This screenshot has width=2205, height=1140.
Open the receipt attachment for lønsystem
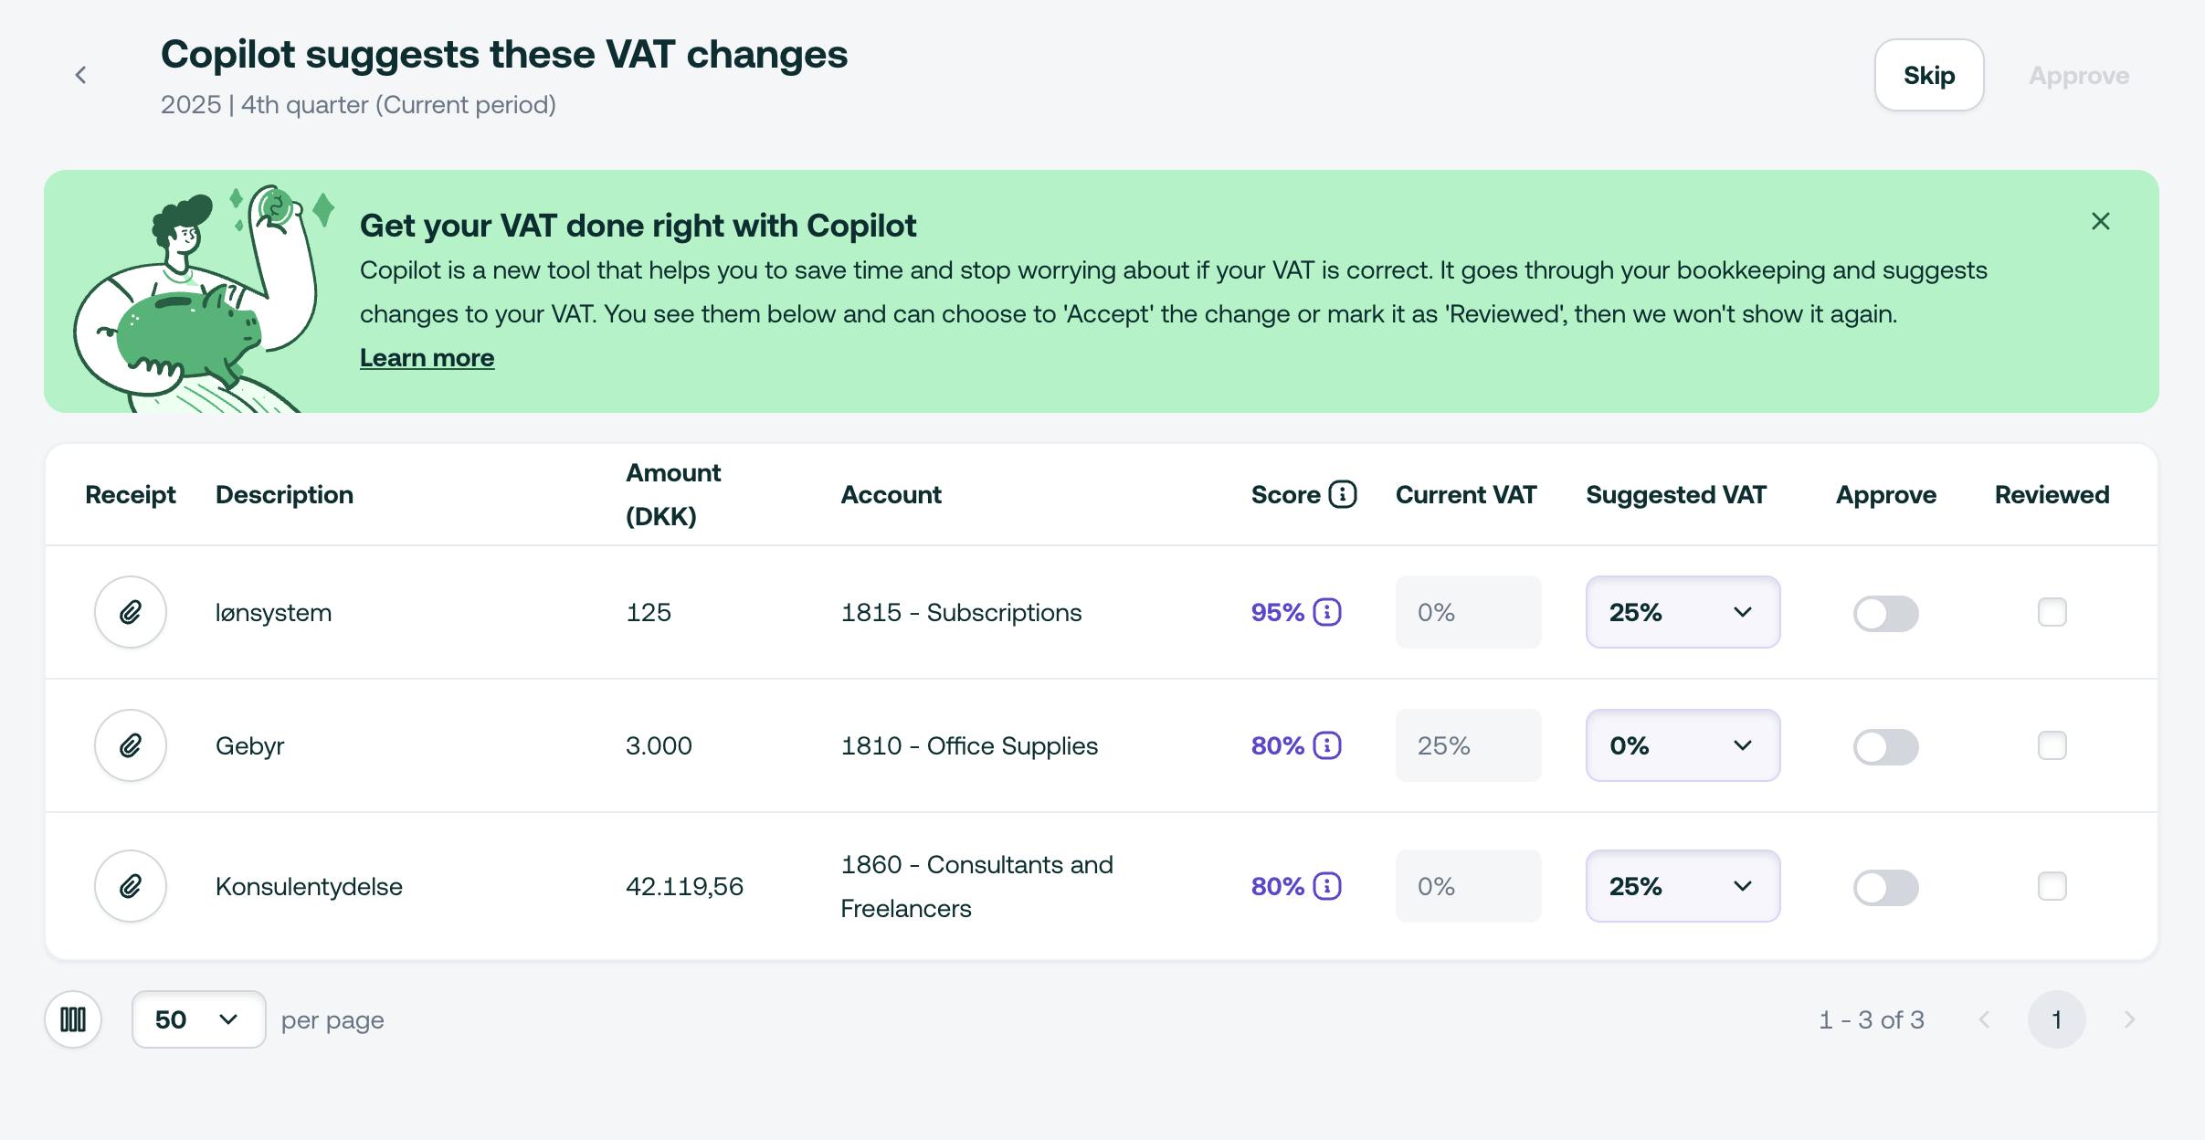pos(131,612)
